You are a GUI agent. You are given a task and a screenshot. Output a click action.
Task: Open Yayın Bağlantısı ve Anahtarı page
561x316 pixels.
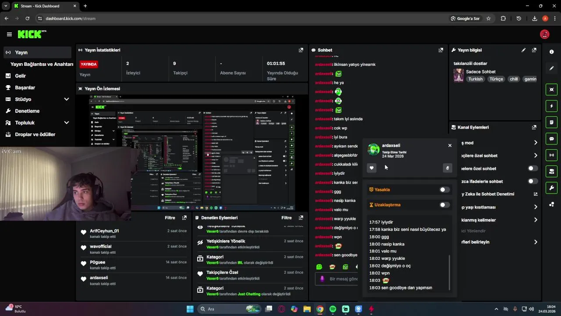(x=42, y=64)
